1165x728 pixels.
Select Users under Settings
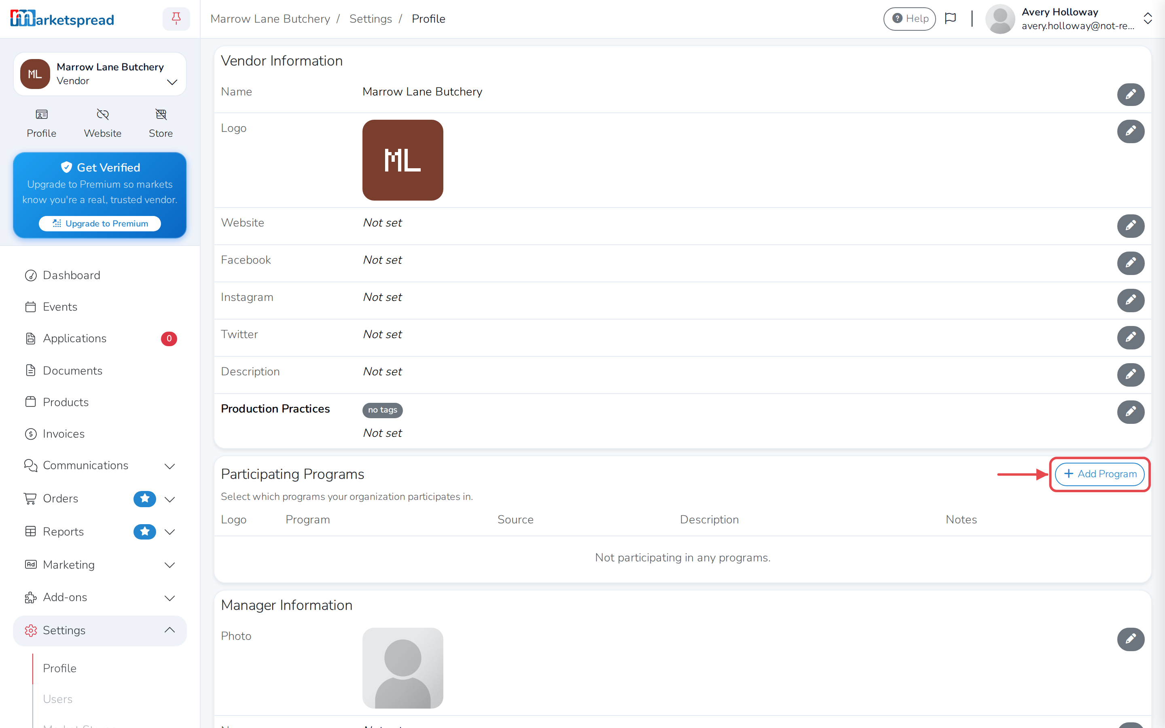coord(58,699)
